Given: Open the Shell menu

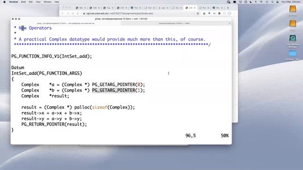Looking at the screenshot, I should (23, 2).
